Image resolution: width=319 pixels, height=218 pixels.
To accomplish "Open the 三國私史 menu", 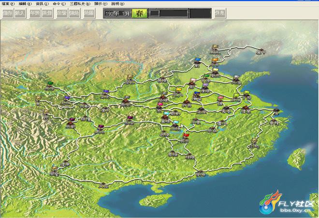I will 80,4.
